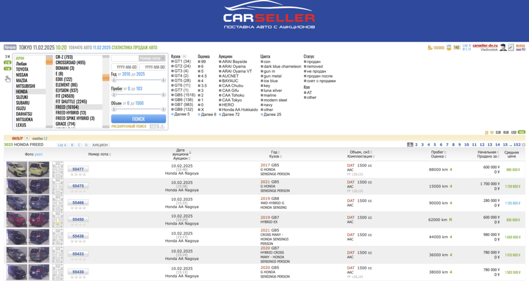Screen dimensions: 529x281
Task: Expand colors list with Далее 25
Action: click(271, 114)
